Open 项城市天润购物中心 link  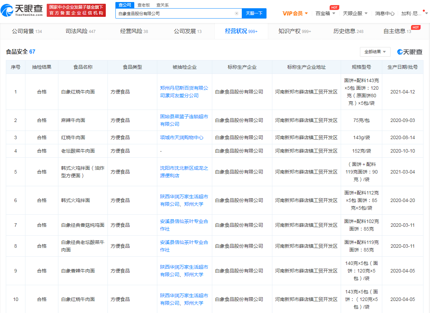click(182, 137)
